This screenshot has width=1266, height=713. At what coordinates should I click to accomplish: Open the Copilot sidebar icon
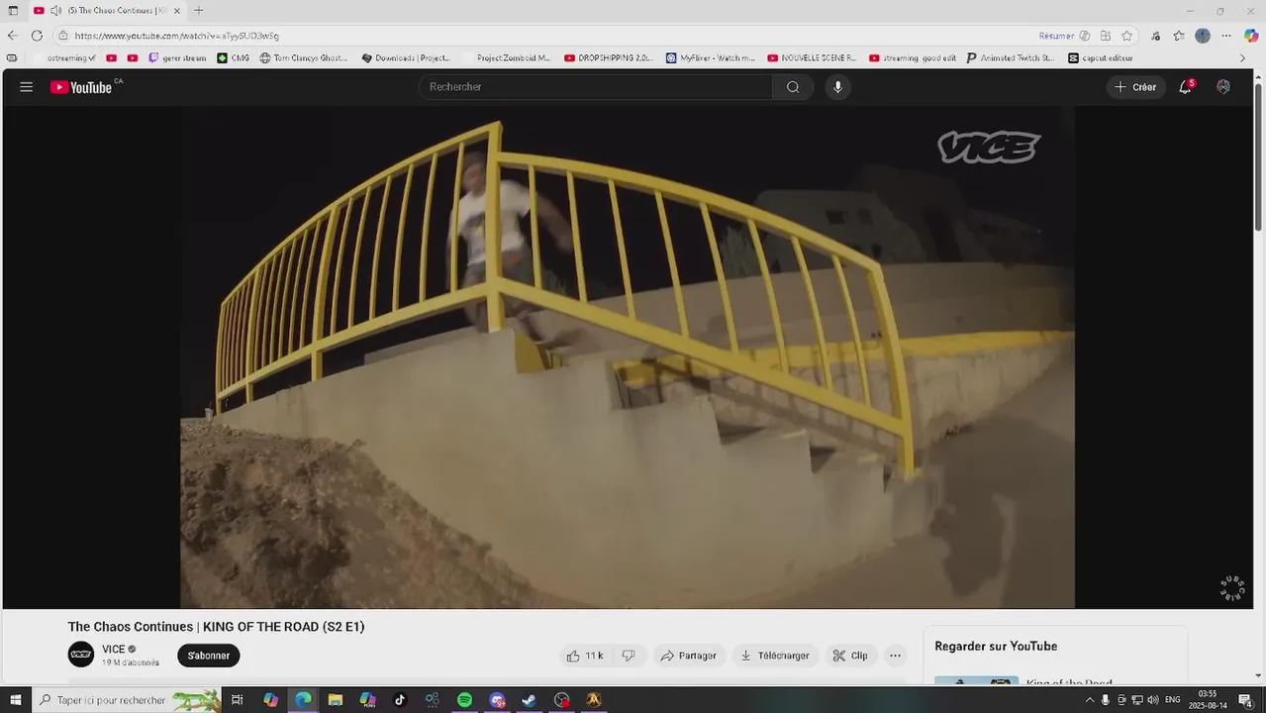(x=1251, y=36)
